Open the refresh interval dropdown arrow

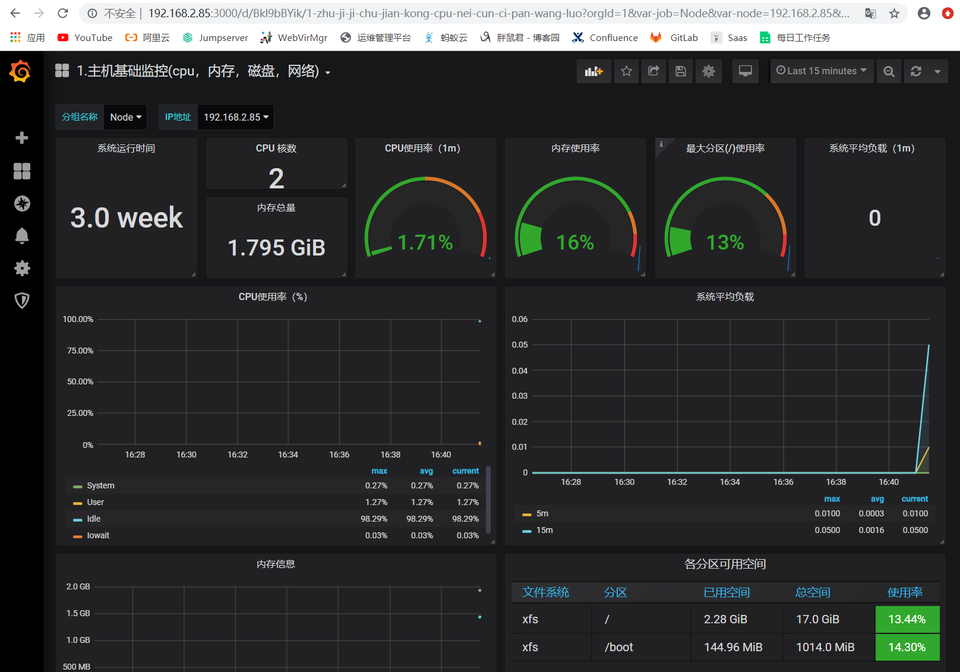pyautogui.click(x=937, y=71)
